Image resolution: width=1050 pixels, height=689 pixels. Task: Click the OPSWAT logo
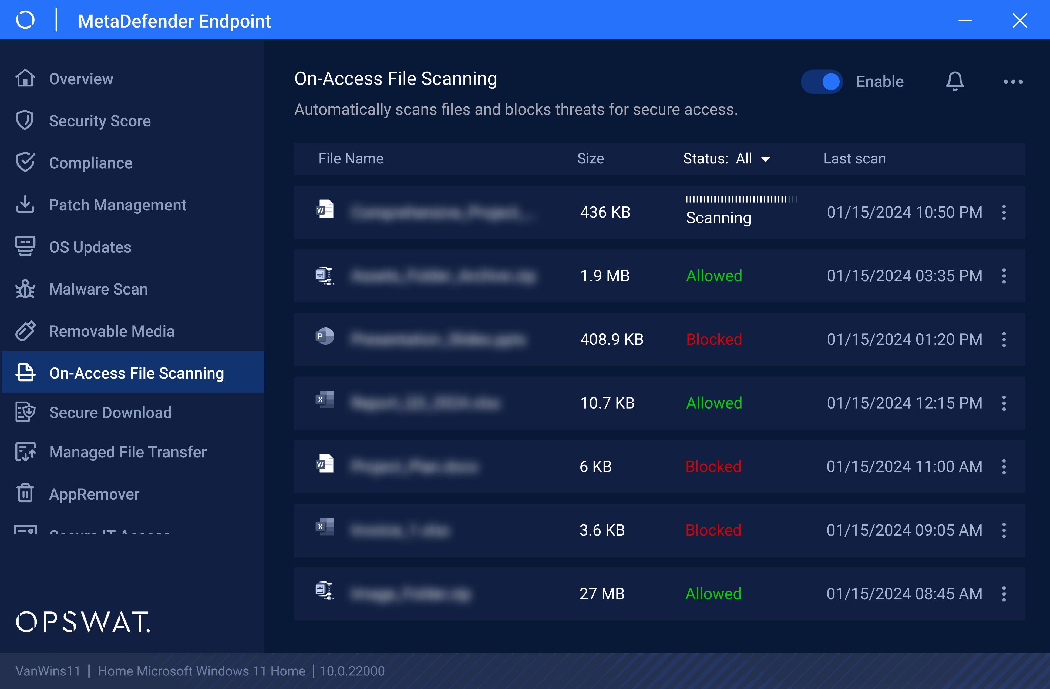[83, 622]
